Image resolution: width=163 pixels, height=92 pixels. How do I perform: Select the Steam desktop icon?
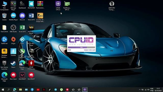[13, 64]
